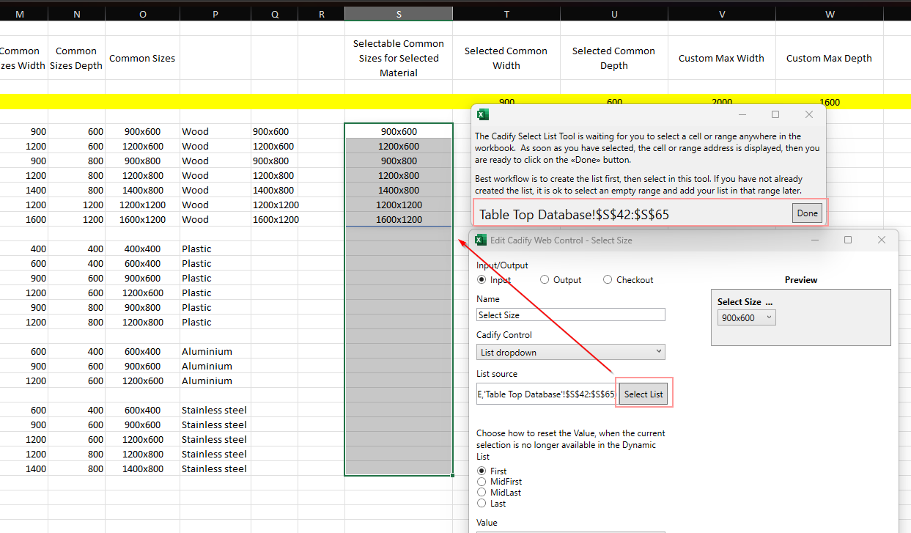Viewport: 911px width, 533px height.
Task: Open the Select Size preview dropdown
Action: (x=746, y=317)
